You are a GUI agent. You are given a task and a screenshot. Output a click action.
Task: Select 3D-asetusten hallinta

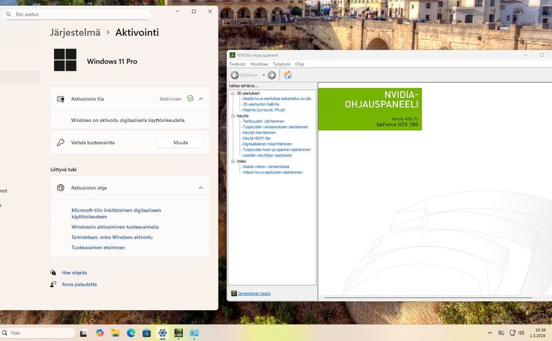(x=261, y=104)
